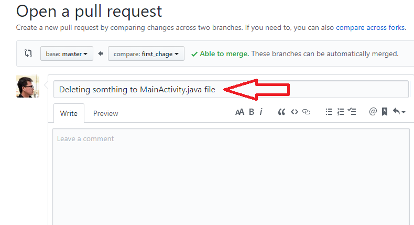Add a bulleted list icon

pyautogui.click(x=329, y=112)
